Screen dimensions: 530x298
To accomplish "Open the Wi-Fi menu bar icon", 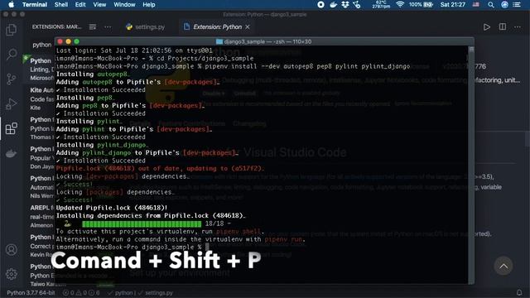I will (x=400, y=4).
